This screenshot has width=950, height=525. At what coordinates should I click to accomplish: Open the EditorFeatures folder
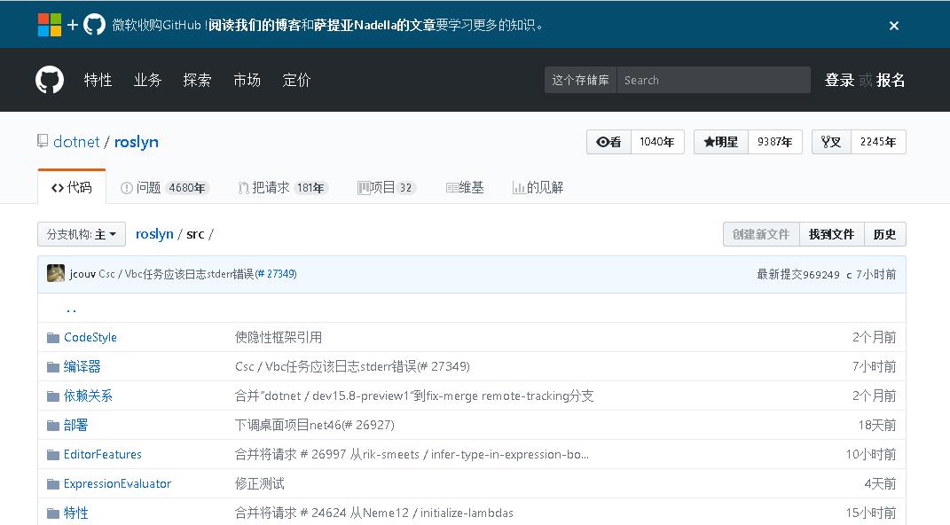pos(102,454)
